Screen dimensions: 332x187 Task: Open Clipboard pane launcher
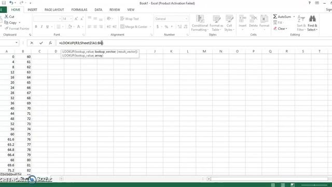pyautogui.click(x=30, y=35)
